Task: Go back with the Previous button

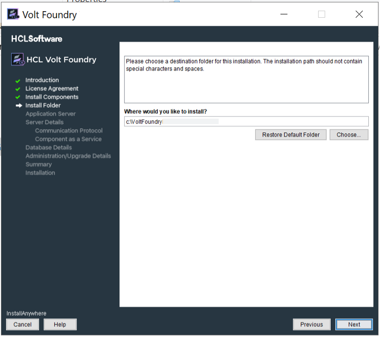Action: click(312, 324)
